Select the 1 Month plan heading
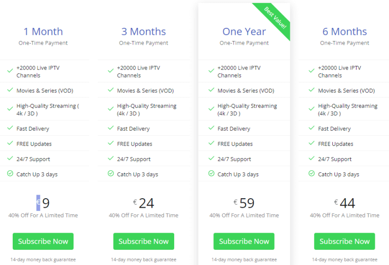Viewport: 389px width, 265px height. pos(43,31)
